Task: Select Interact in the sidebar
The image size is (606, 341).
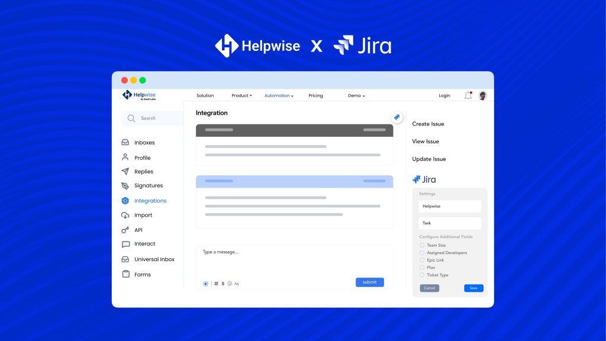Action: point(144,244)
